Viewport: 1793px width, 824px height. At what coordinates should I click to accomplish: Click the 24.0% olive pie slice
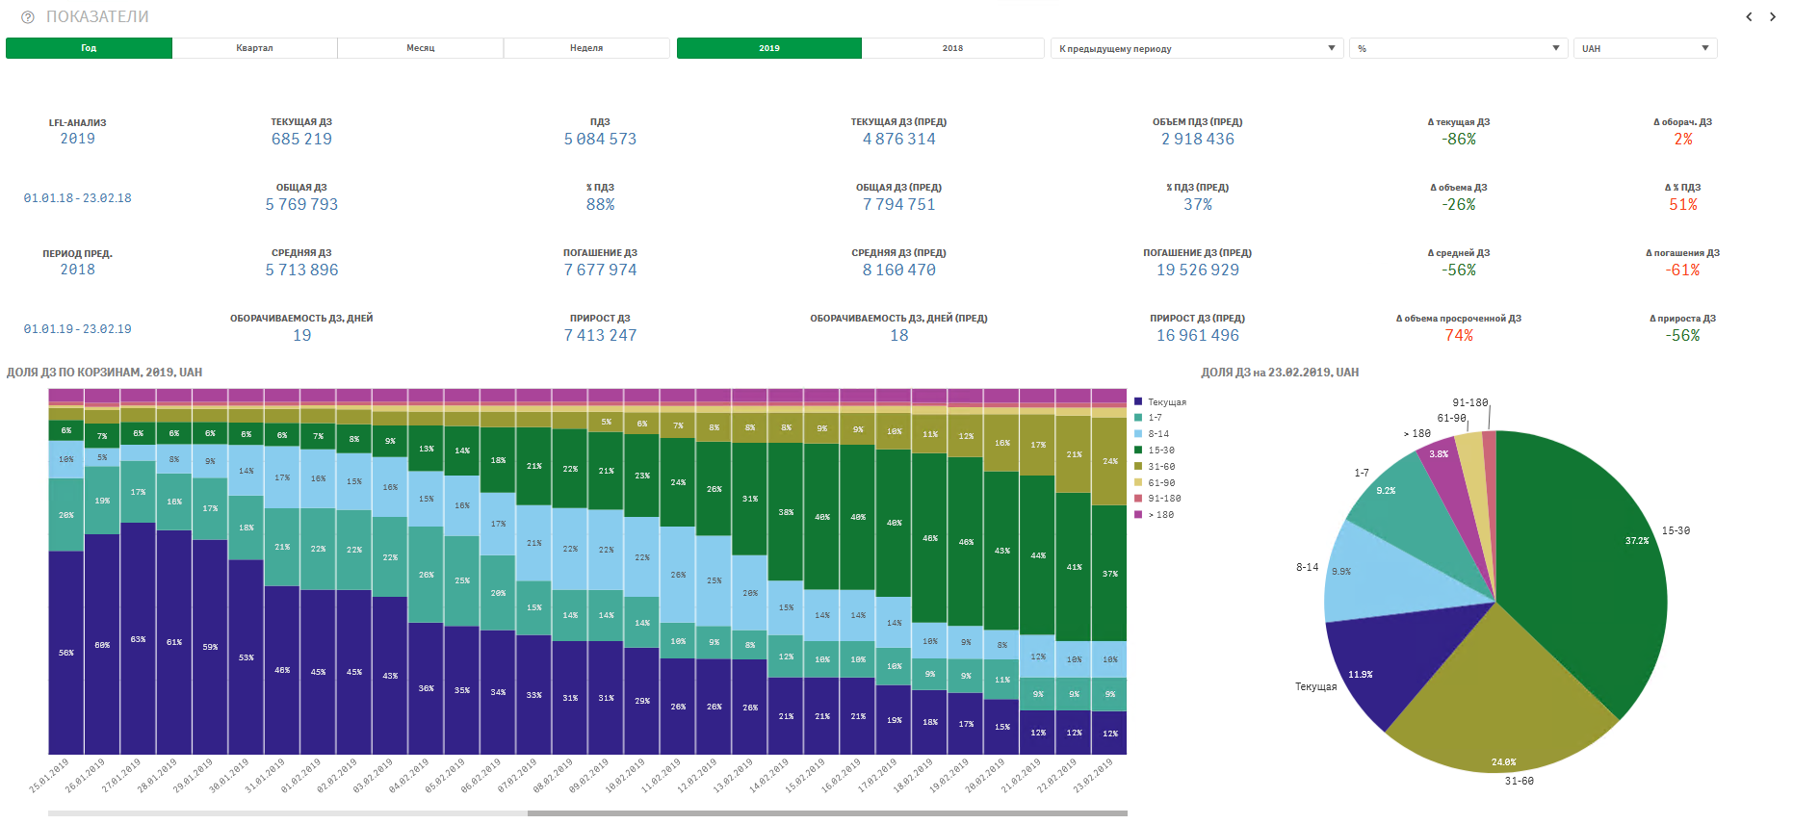pyautogui.click(x=1493, y=703)
